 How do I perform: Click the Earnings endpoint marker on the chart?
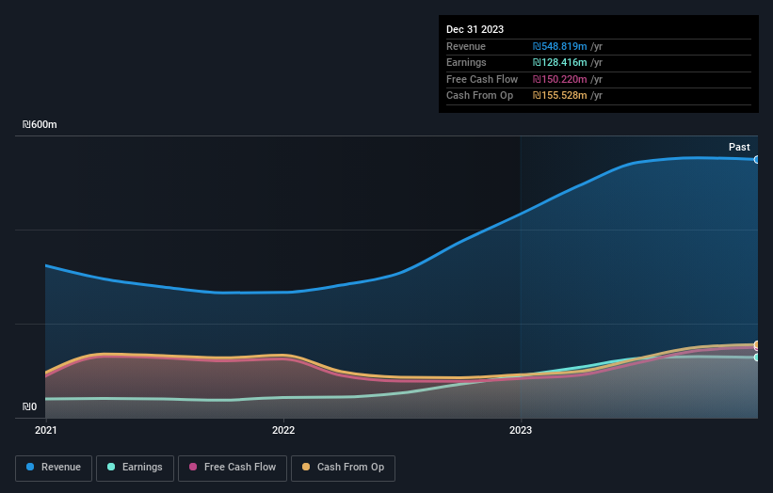pyautogui.click(x=757, y=358)
